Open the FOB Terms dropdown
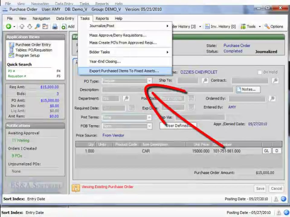The width and height of the screenshot is (290, 217). (150, 126)
